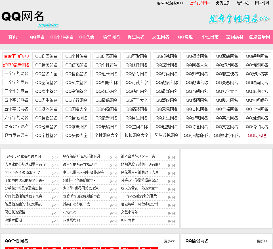Select QQ个性签名 navigation item
Screen dimensions: 273x249
tap(62, 37)
